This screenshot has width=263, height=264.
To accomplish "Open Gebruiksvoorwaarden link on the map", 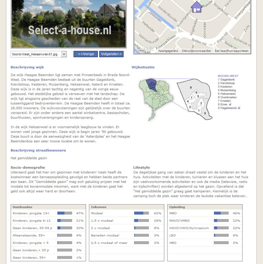I will coord(196,51).
